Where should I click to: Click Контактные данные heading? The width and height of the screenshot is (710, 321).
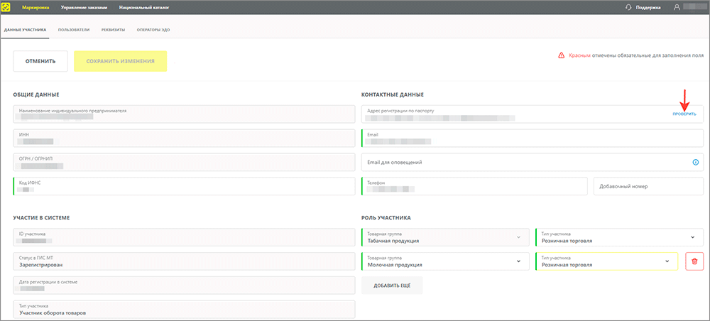pos(392,94)
